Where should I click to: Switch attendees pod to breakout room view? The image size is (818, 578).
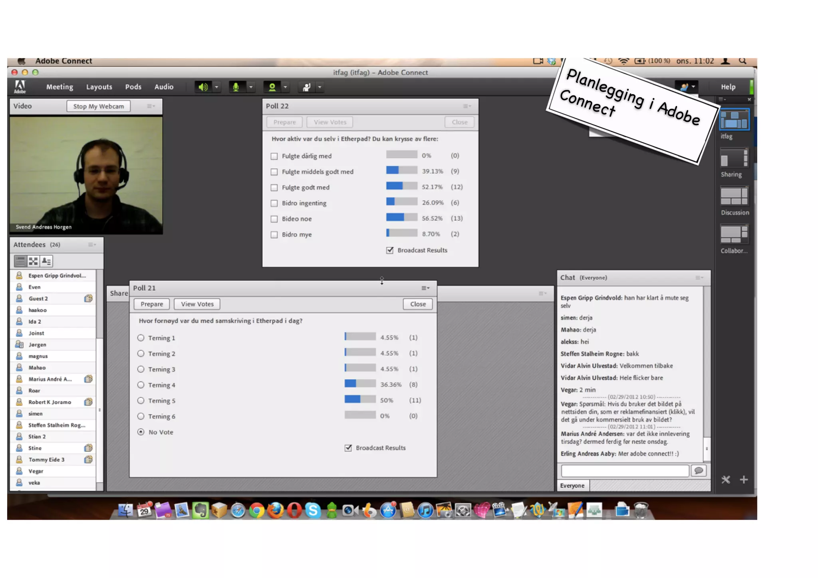click(x=33, y=261)
